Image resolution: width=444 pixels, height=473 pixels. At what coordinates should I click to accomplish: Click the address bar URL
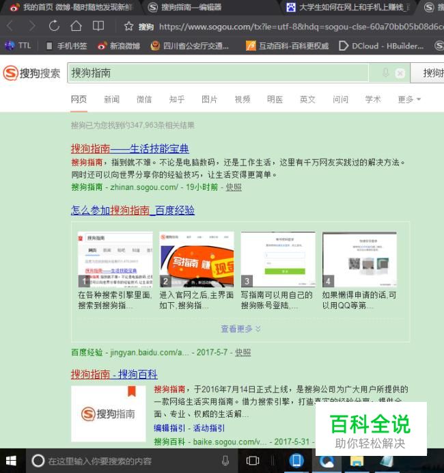click(301, 27)
